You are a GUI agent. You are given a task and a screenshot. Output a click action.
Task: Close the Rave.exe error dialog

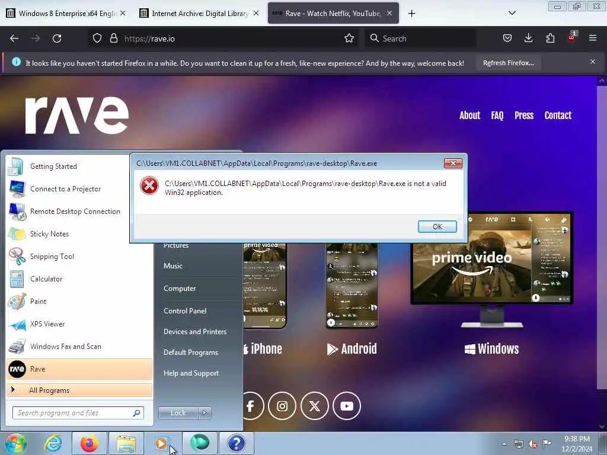[452, 164]
